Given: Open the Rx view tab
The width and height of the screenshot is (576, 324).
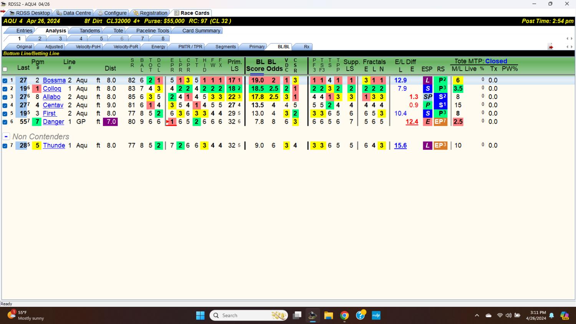Looking at the screenshot, I should [x=306, y=47].
